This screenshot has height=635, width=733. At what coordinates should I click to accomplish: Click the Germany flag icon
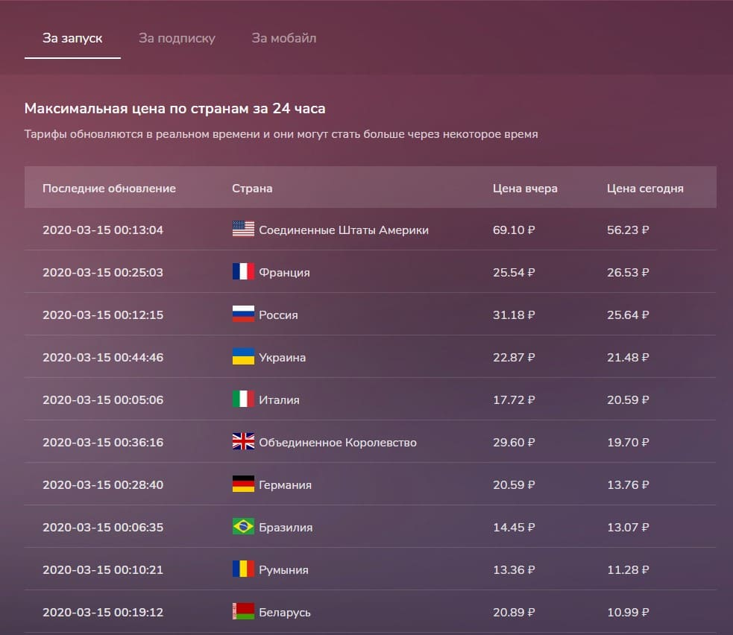pos(243,484)
